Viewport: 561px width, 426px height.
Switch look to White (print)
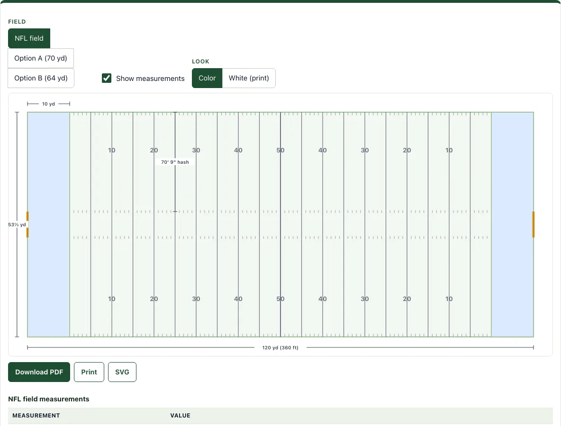pyautogui.click(x=249, y=78)
